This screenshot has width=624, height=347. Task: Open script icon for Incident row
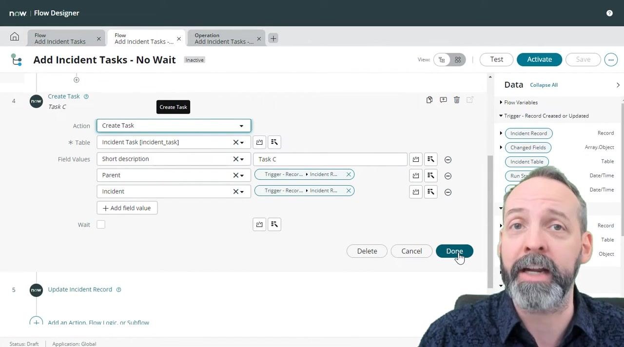(x=416, y=192)
